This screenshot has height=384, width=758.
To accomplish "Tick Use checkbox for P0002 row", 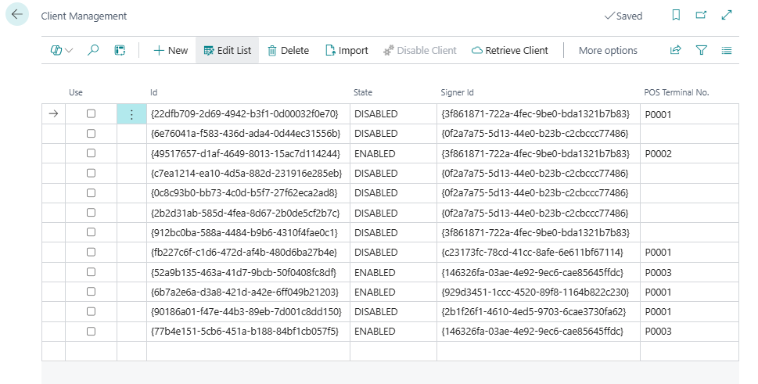I will [91, 153].
